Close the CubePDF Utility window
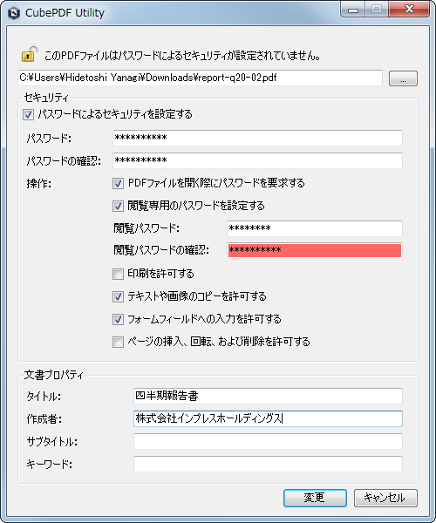436x523 pixels. coord(409,10)
